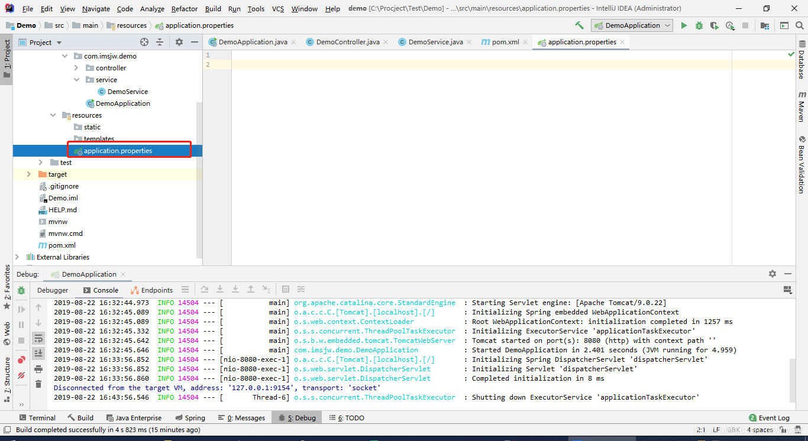Open the Event Log button

tap(769, 418)
